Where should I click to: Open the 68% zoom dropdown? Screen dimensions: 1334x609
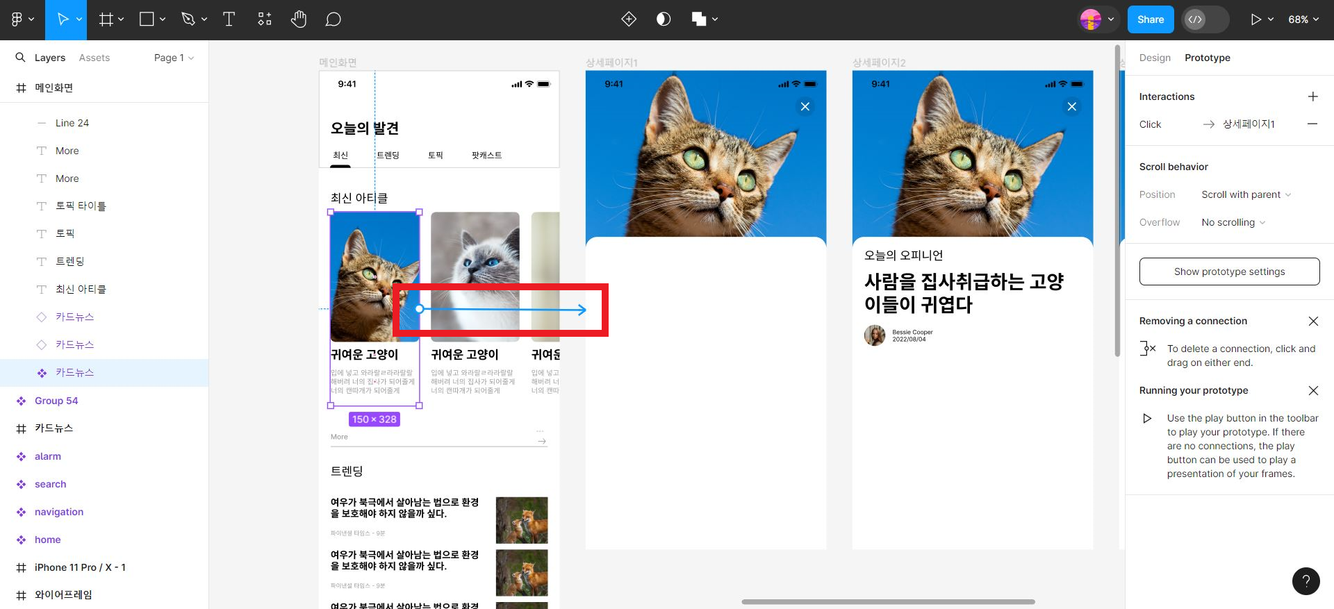1303,19
